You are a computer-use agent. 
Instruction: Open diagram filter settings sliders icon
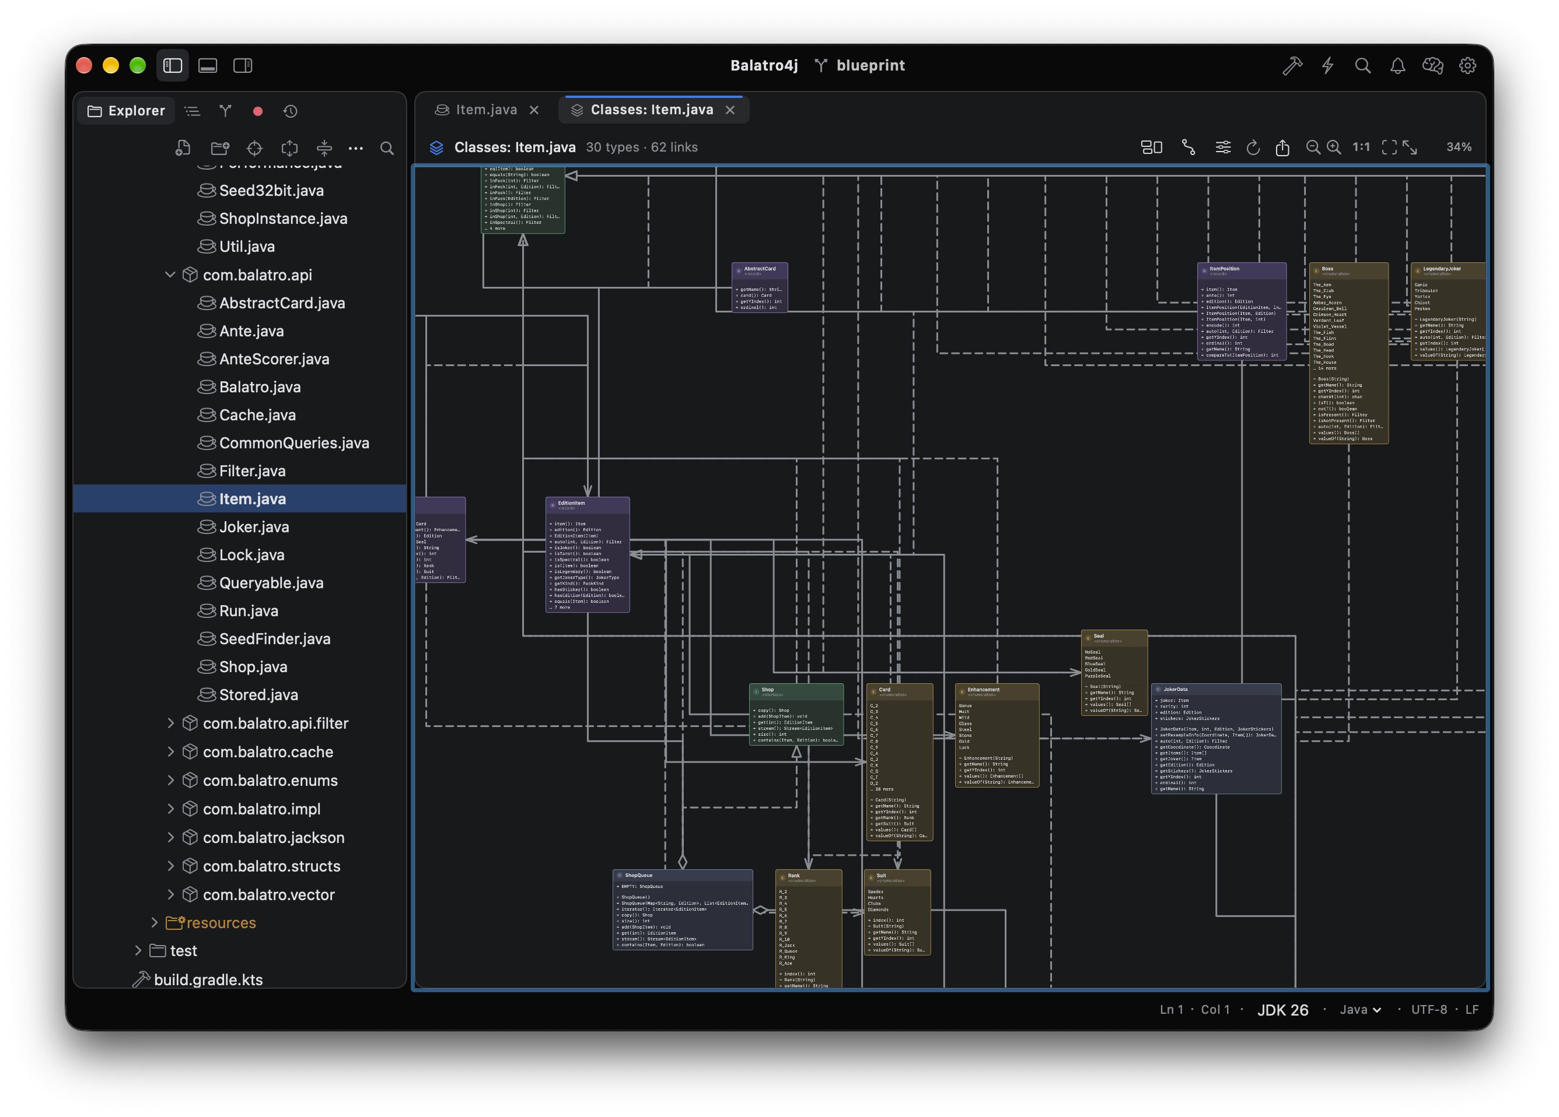1223,147
